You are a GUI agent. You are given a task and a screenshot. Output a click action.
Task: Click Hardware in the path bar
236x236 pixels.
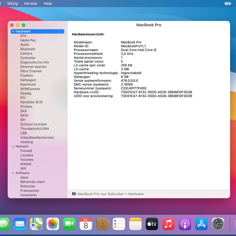tap(136, 194)
